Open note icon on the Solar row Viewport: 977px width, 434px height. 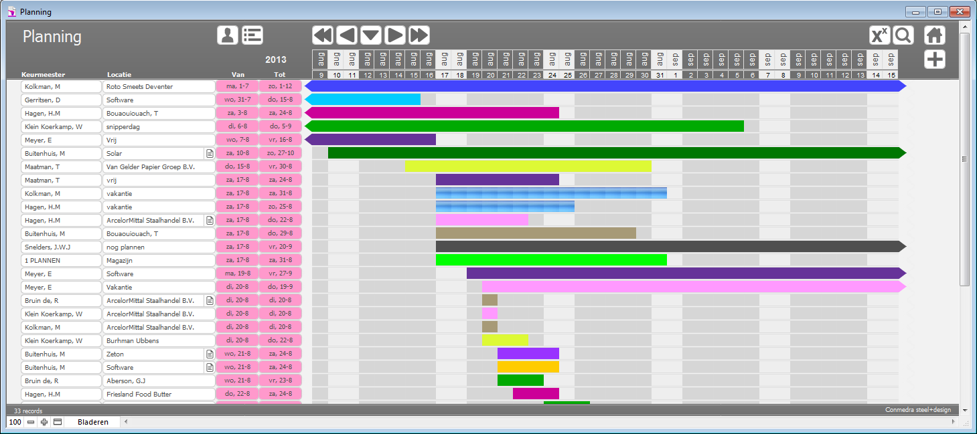[210, 153]
